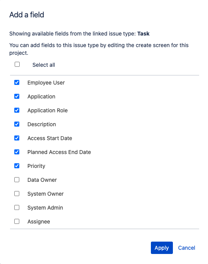Tick the System Admin checkbox
This screenshot has width=208, height=264.
[17, 207]
